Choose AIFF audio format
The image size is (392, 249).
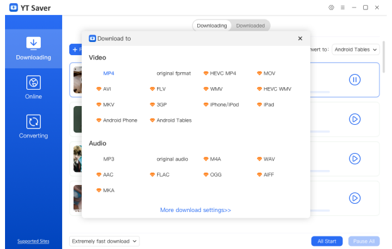click(x=266, y=175)
